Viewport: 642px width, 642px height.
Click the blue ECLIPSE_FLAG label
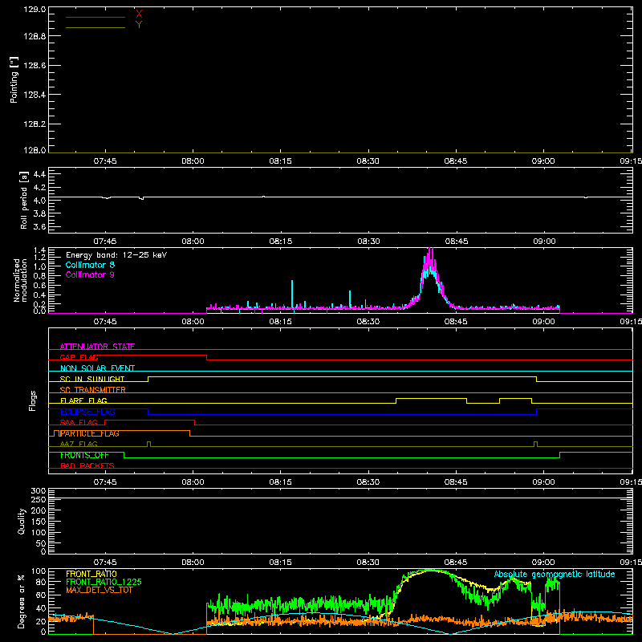click(x=87, y=412)
